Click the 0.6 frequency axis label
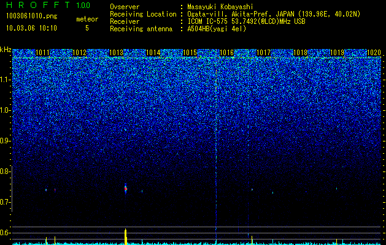Viewport: 386px width, 245px height. [6, 233]
